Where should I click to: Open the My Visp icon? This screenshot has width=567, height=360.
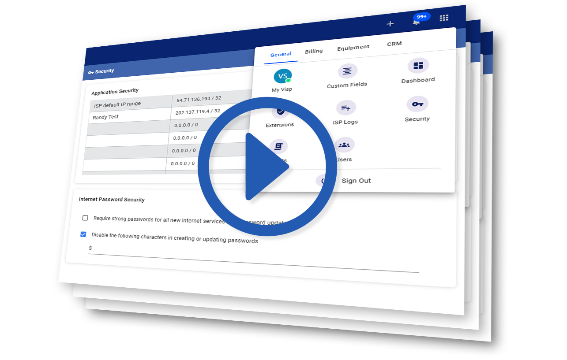[282, 76]
